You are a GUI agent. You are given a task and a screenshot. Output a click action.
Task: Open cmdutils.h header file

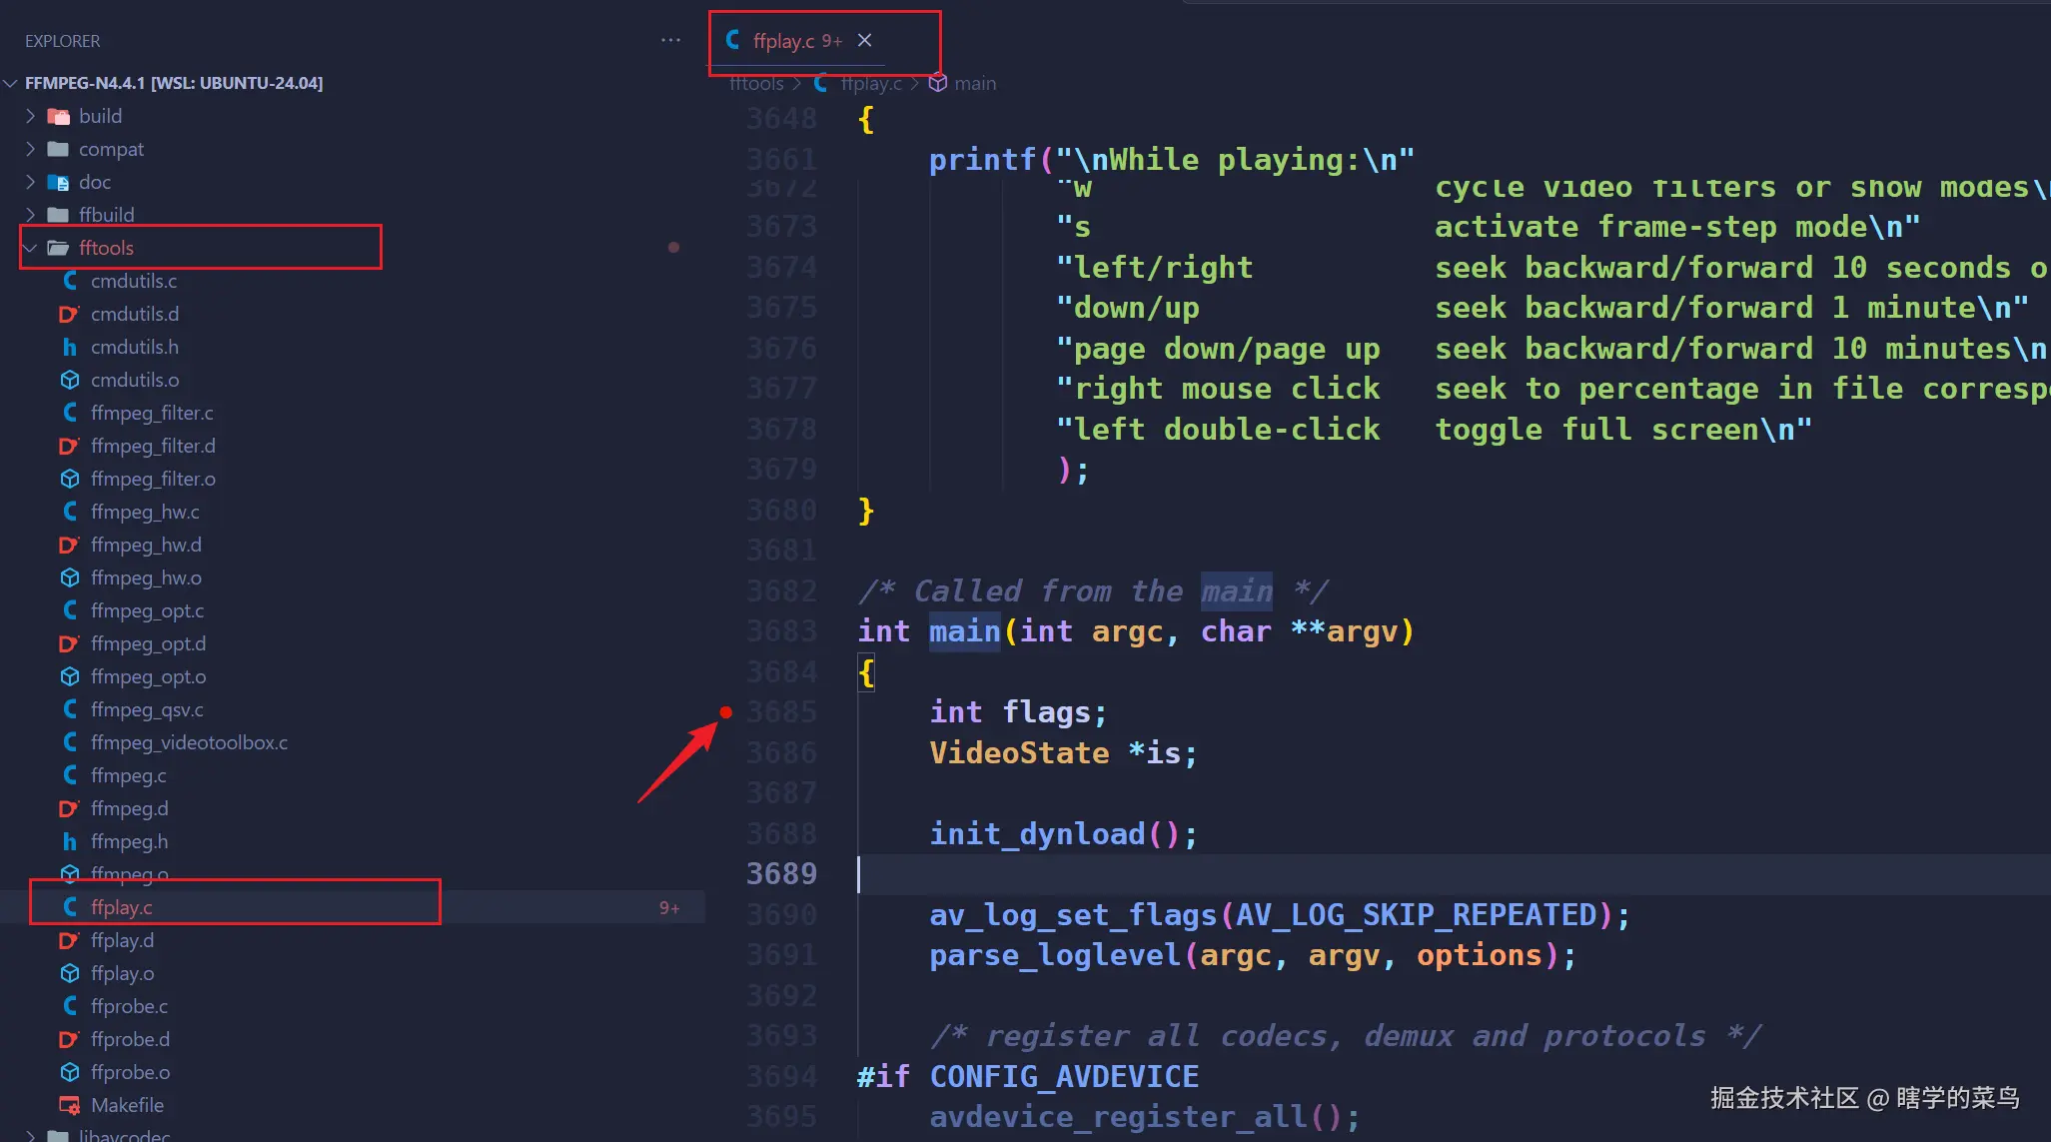click(134, 347)
